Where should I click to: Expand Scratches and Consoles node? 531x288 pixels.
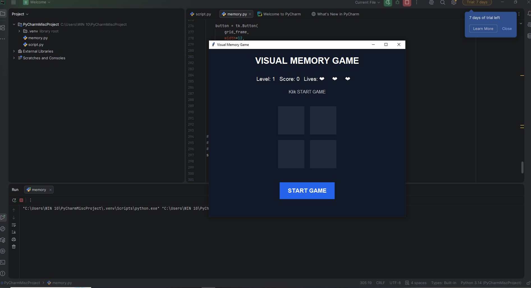pos(14,58)
